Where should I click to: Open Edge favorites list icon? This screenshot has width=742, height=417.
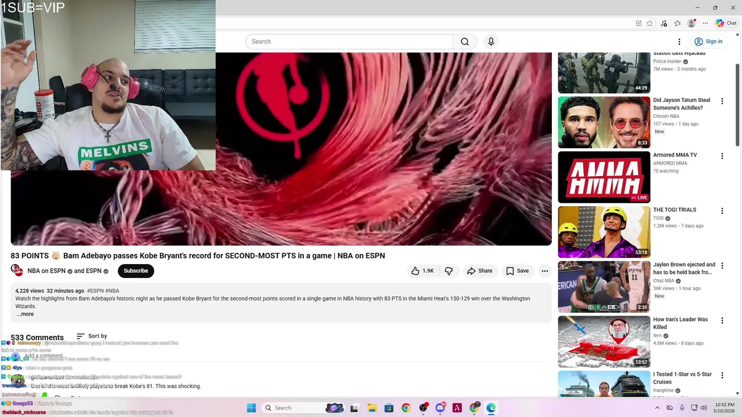pos(677,23)
